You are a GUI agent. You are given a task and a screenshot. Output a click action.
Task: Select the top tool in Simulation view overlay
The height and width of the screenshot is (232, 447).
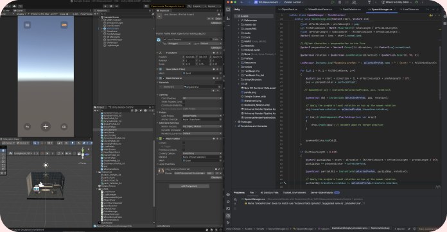[x=3, y=151]
